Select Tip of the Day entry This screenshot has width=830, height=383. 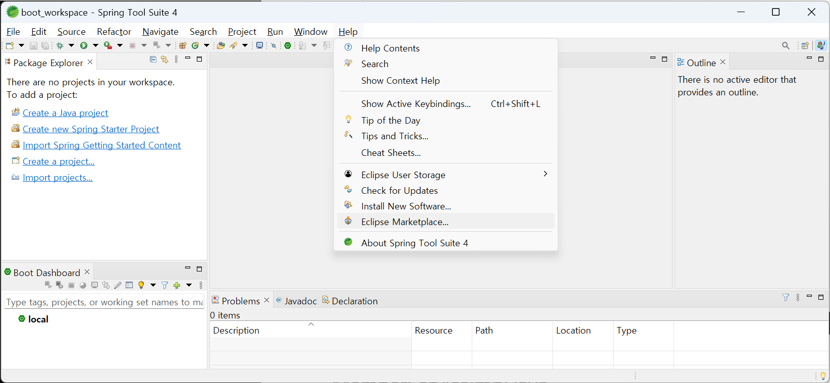click(446, 120)
